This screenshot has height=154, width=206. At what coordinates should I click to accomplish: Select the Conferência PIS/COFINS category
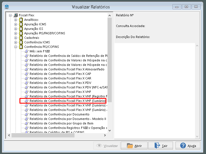point(41,47)
